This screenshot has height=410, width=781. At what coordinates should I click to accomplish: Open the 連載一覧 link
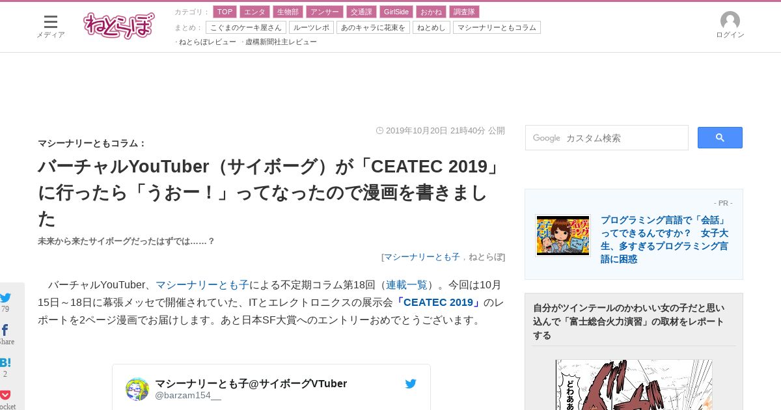click(407, 285)
